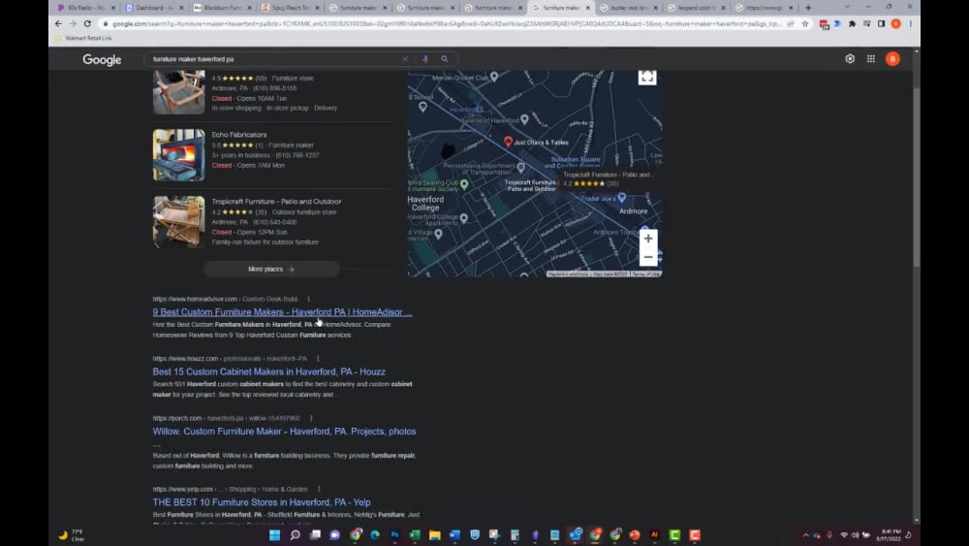
Task: Click the magnifying glass search icon
Action: (x=445, y=59)
